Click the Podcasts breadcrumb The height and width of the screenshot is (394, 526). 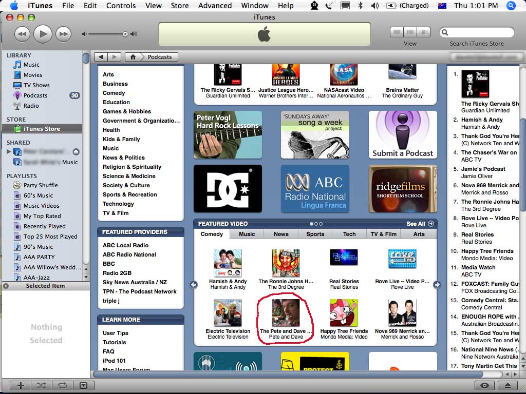coord(160,57)
